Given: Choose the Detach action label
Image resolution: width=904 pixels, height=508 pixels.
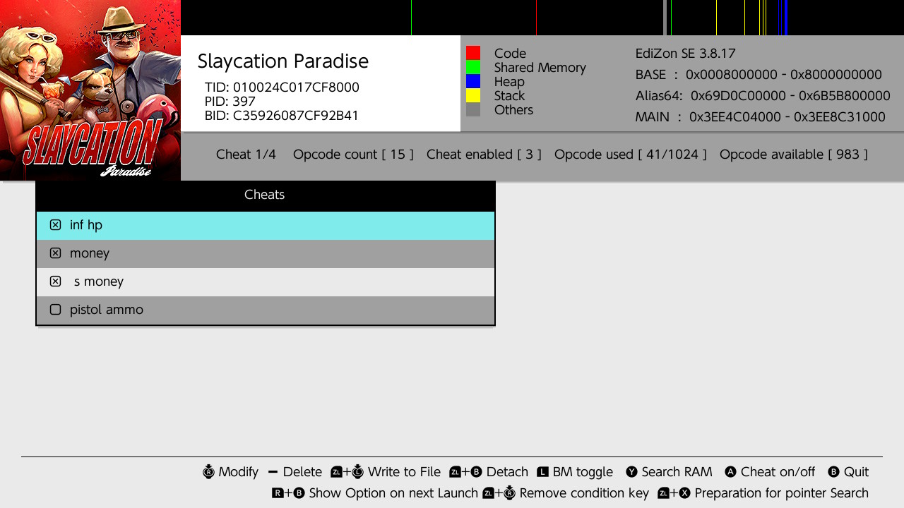Looking at the screenshot, I should (507, 472).
